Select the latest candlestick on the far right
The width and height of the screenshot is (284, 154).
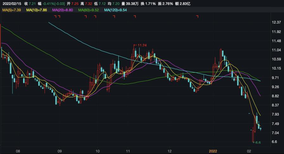coord(261,128)
